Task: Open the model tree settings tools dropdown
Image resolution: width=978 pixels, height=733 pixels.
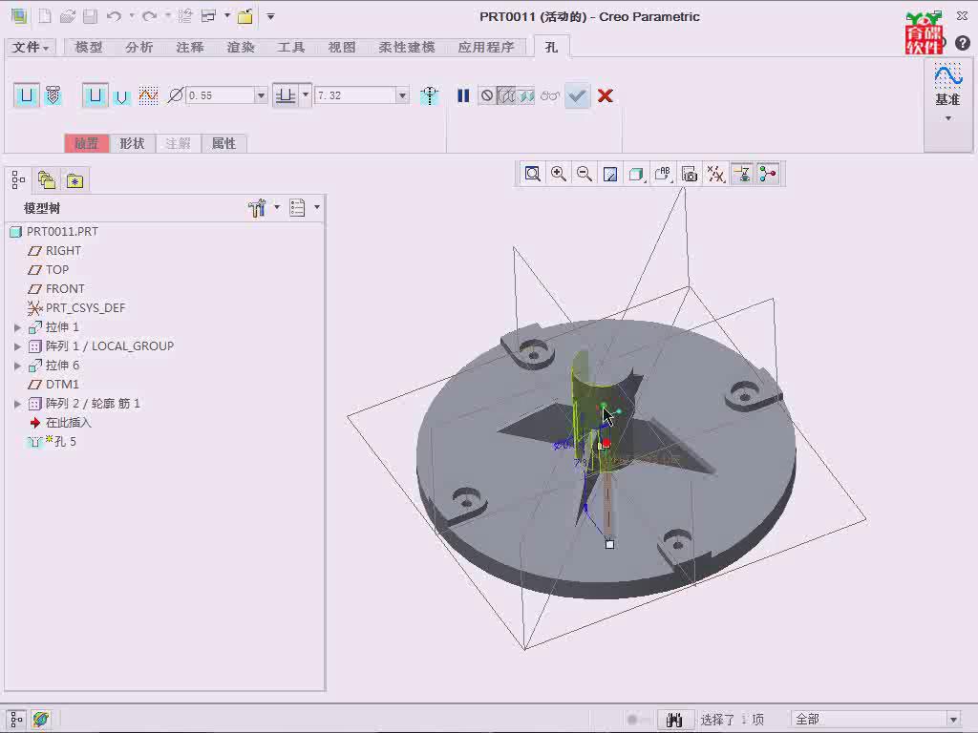Action: tap(264, 207)
